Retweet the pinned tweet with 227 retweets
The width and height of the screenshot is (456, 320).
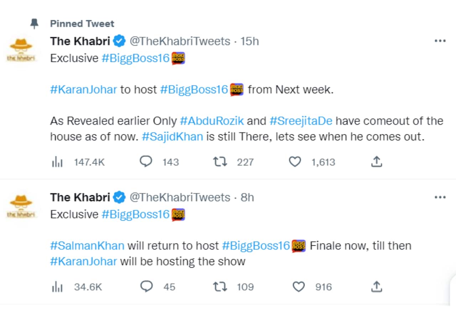219,162
